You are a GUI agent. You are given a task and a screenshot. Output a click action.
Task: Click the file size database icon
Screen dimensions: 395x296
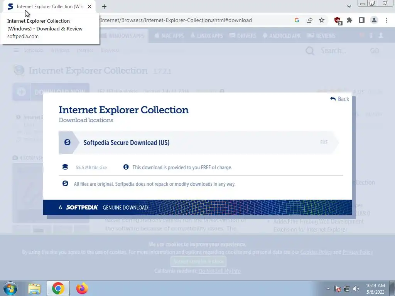[x=65, y=167]
